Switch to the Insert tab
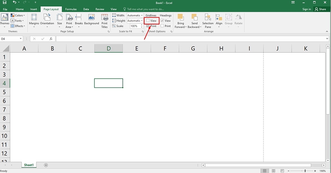331x173 pixels. tap(33, 9)
